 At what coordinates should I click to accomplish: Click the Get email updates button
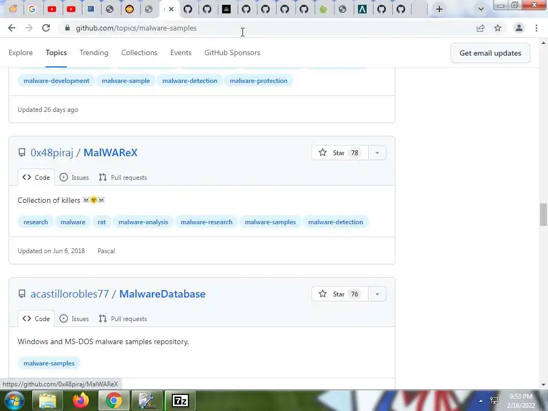(x=490, y=53)
